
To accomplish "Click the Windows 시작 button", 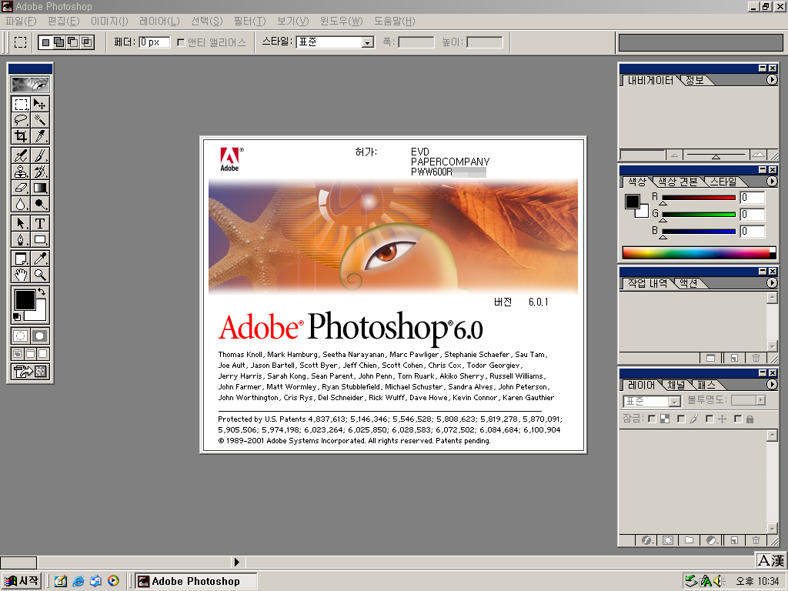I will coord(21,581).
